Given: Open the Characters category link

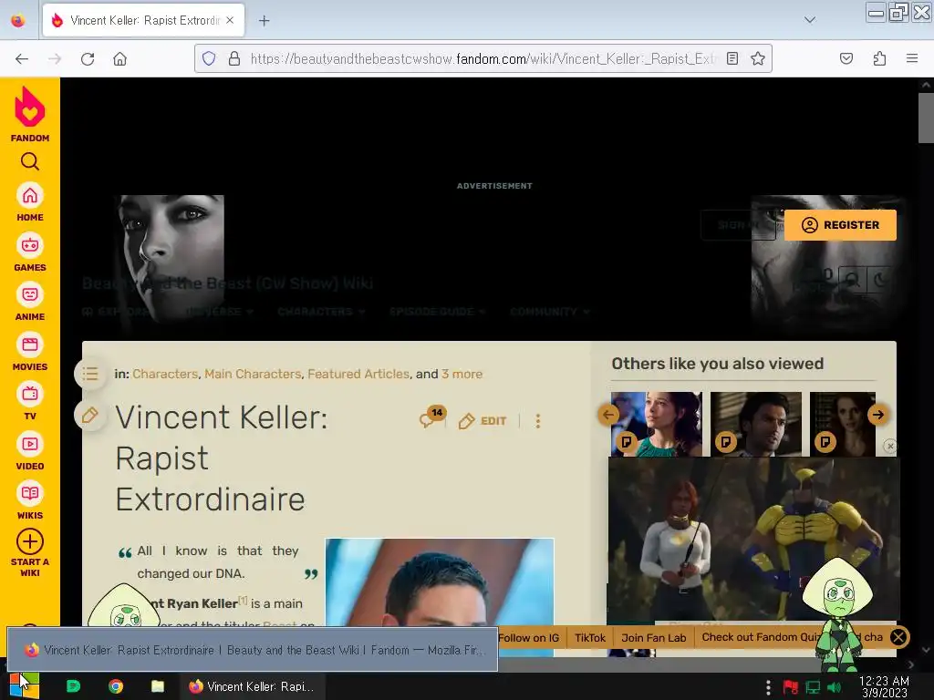Looking at the screenshot, I should (x=165, y=374).
